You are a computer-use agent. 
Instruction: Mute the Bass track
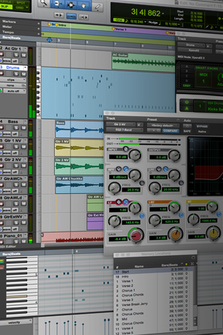tap(23, 128)
